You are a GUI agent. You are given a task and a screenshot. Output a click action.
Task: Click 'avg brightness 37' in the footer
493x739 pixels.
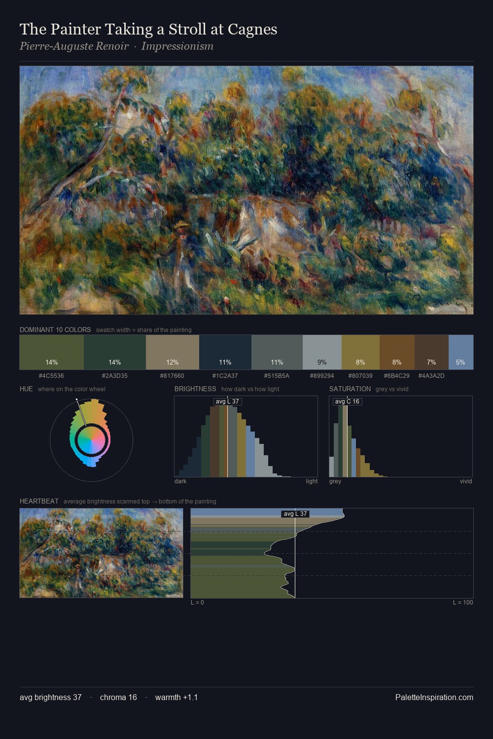click(x=51, y=697)
